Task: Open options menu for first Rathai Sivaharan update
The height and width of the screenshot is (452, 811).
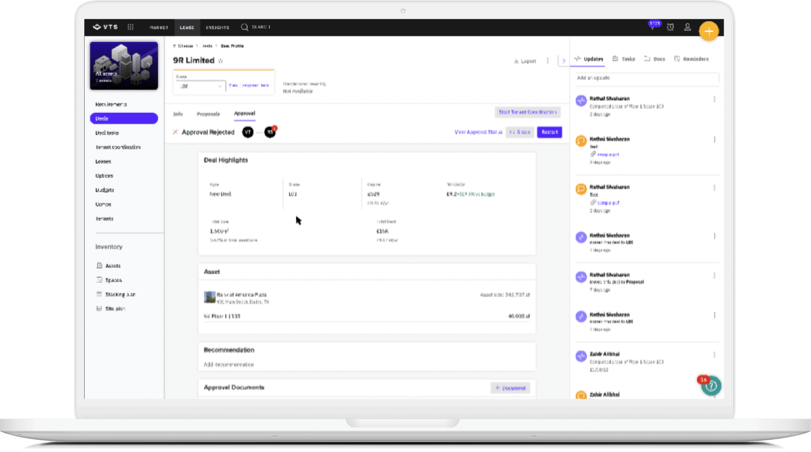Action: (714, 100)
